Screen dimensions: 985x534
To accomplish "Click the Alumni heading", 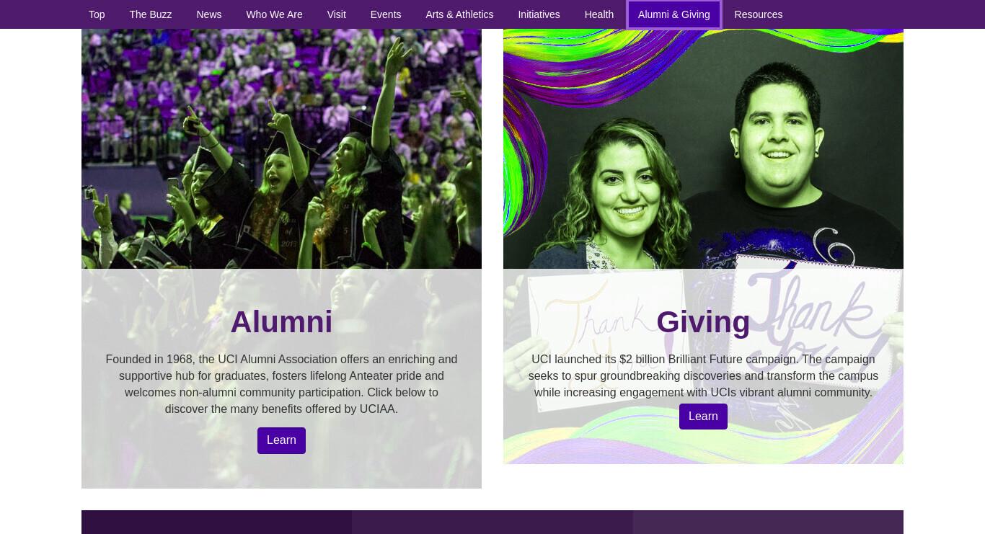I will click(x=281, y=321).
